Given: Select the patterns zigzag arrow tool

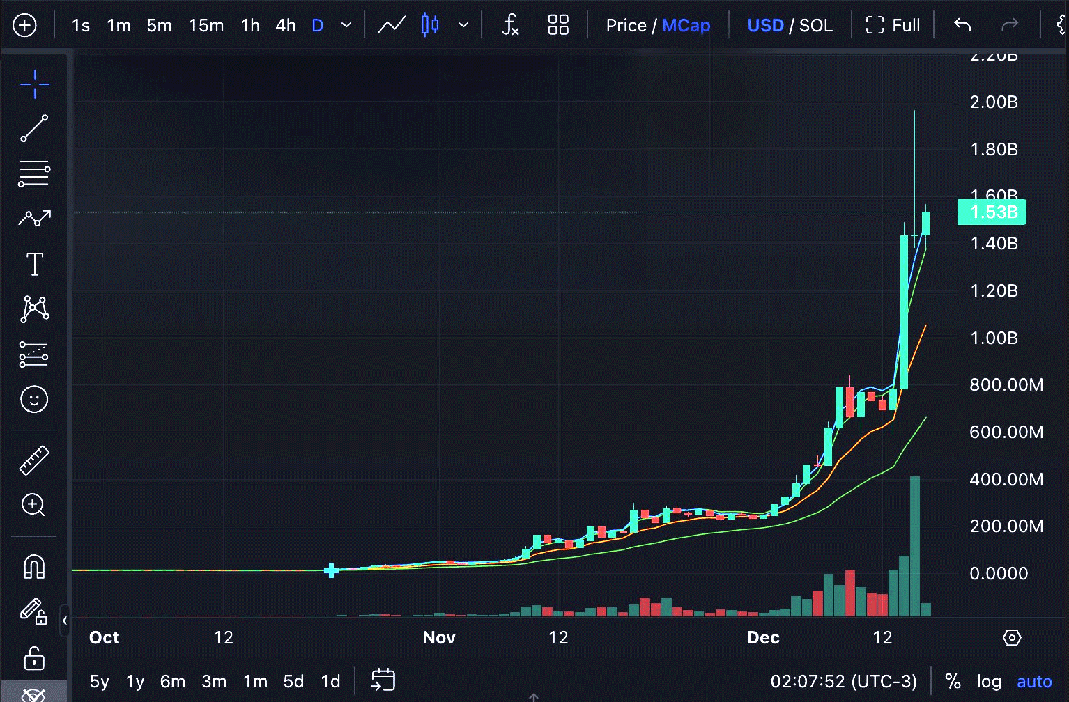Looking at the screenshot, I should pos(34,218).
